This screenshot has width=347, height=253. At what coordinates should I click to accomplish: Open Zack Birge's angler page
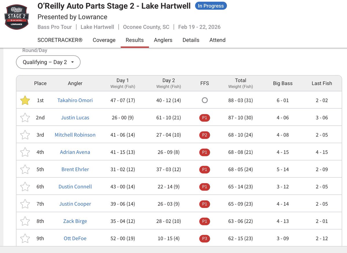(75, 221)
